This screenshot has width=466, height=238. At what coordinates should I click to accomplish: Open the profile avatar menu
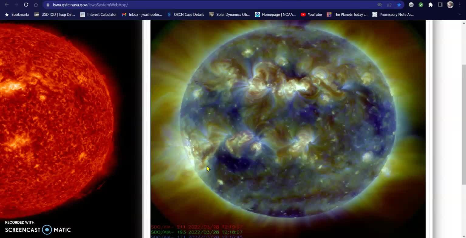coord(450,5)
